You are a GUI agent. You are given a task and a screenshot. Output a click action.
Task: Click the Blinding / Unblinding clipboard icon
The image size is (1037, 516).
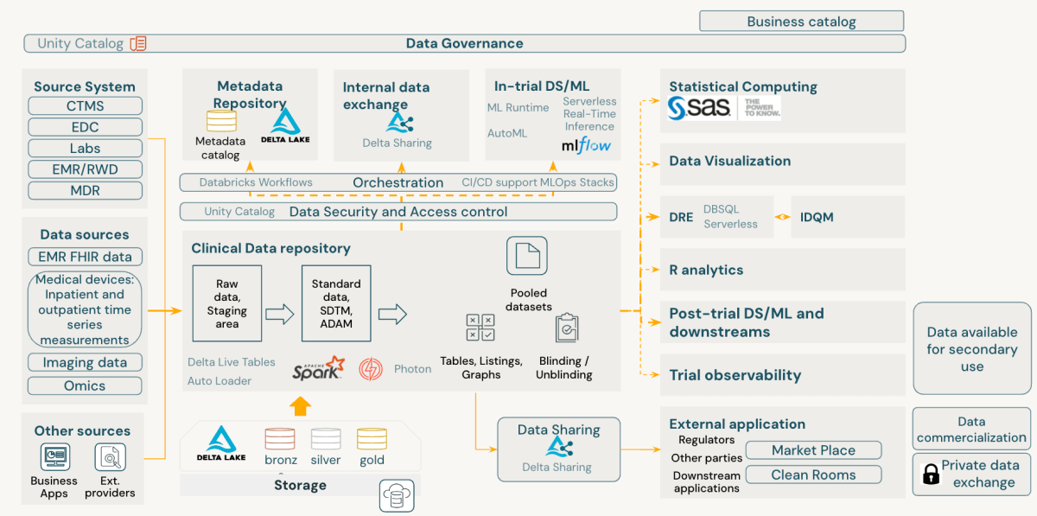567,328
